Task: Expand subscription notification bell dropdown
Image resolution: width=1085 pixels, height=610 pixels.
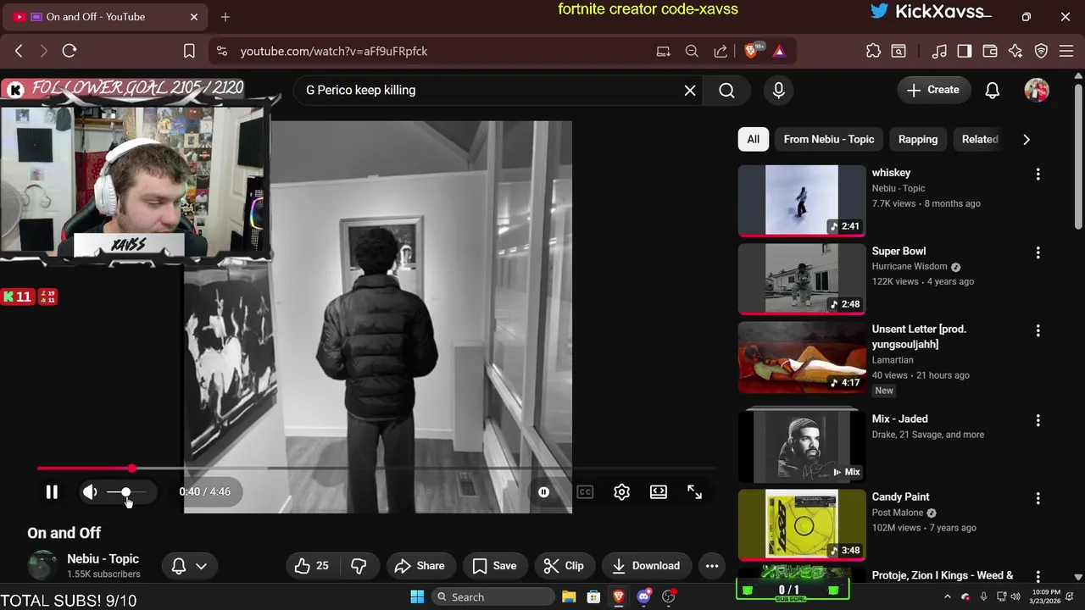Action: (190, 566)
